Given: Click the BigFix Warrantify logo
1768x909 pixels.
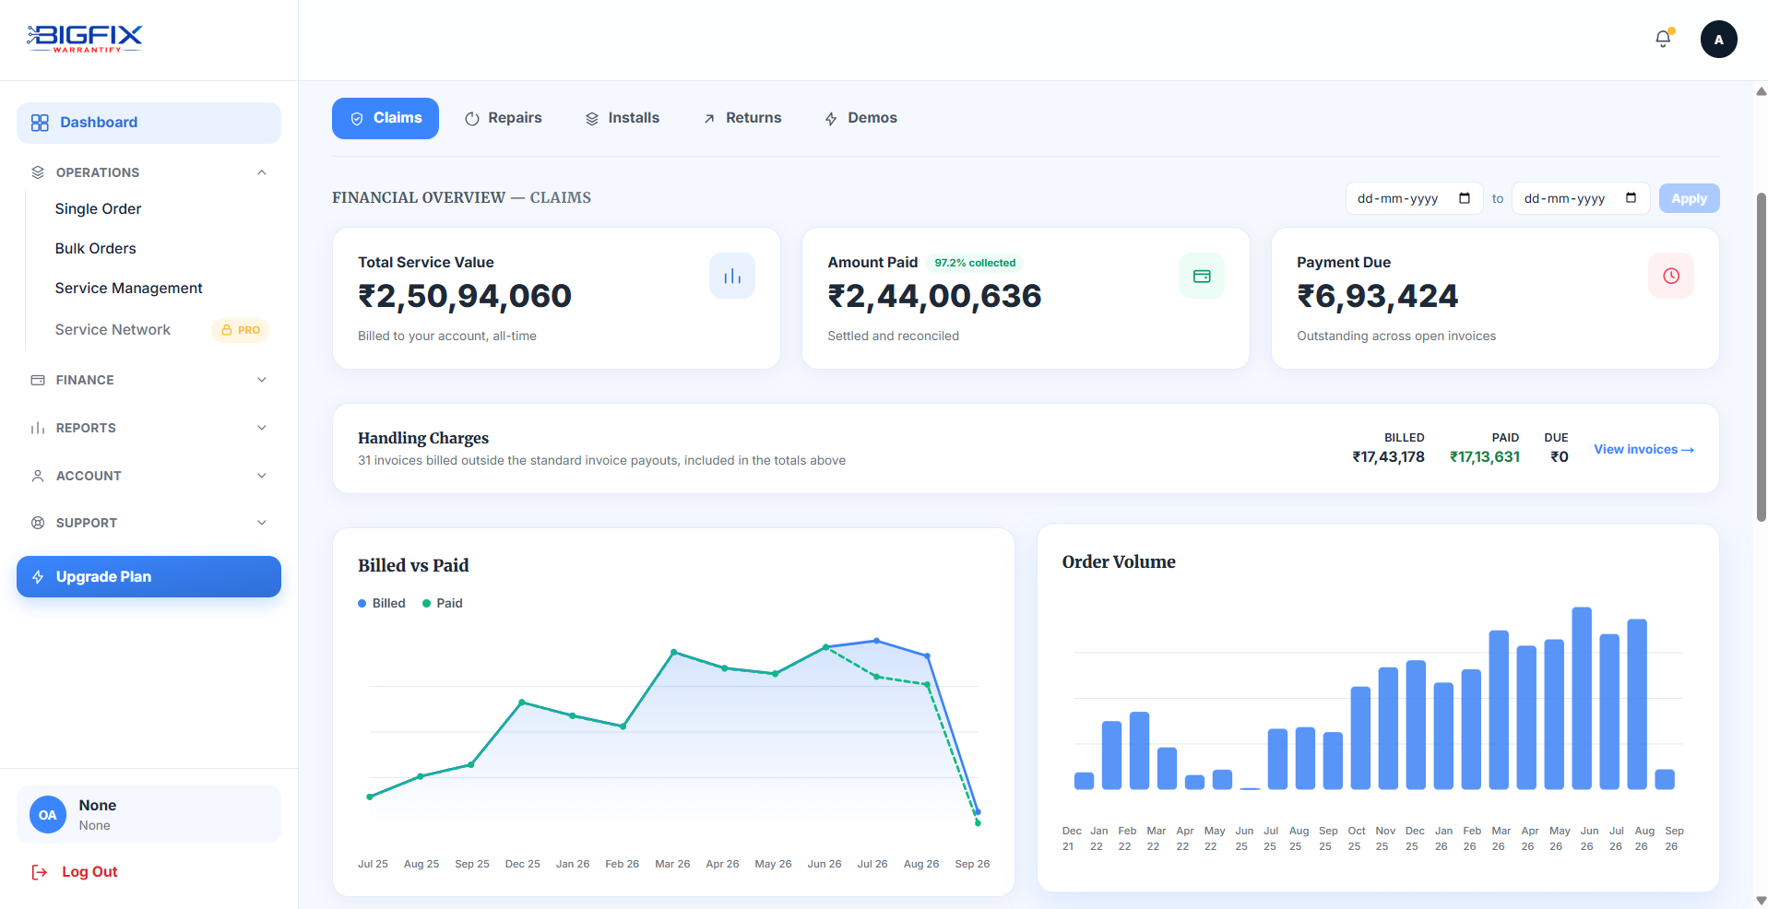Looking at the screenshot, I should [x=85, y=39].
